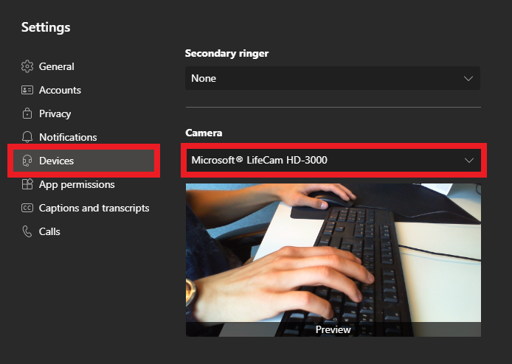Open the Camera device dropdown
The height and width of the screenshot is (364, 512).
coord(333,160)
